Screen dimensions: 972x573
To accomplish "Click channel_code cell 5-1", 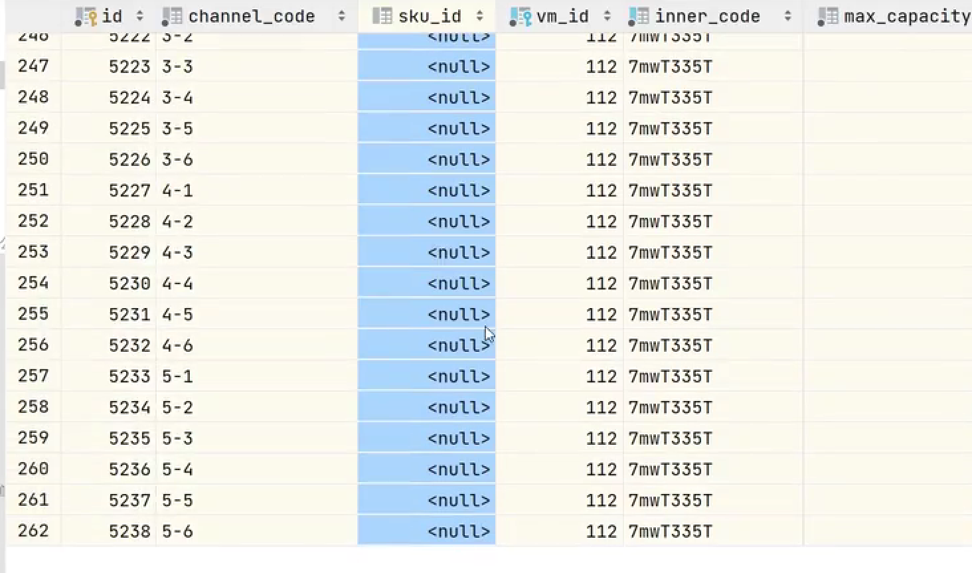I will pos(257,376).
